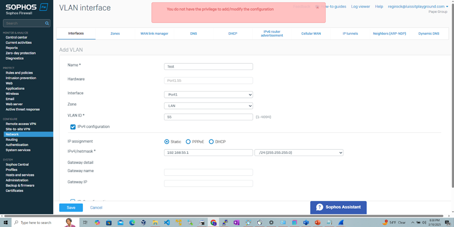The width and height of the screenshot is (454, 227).
Task: Click the IPv4 address input field
Action: 209,152
